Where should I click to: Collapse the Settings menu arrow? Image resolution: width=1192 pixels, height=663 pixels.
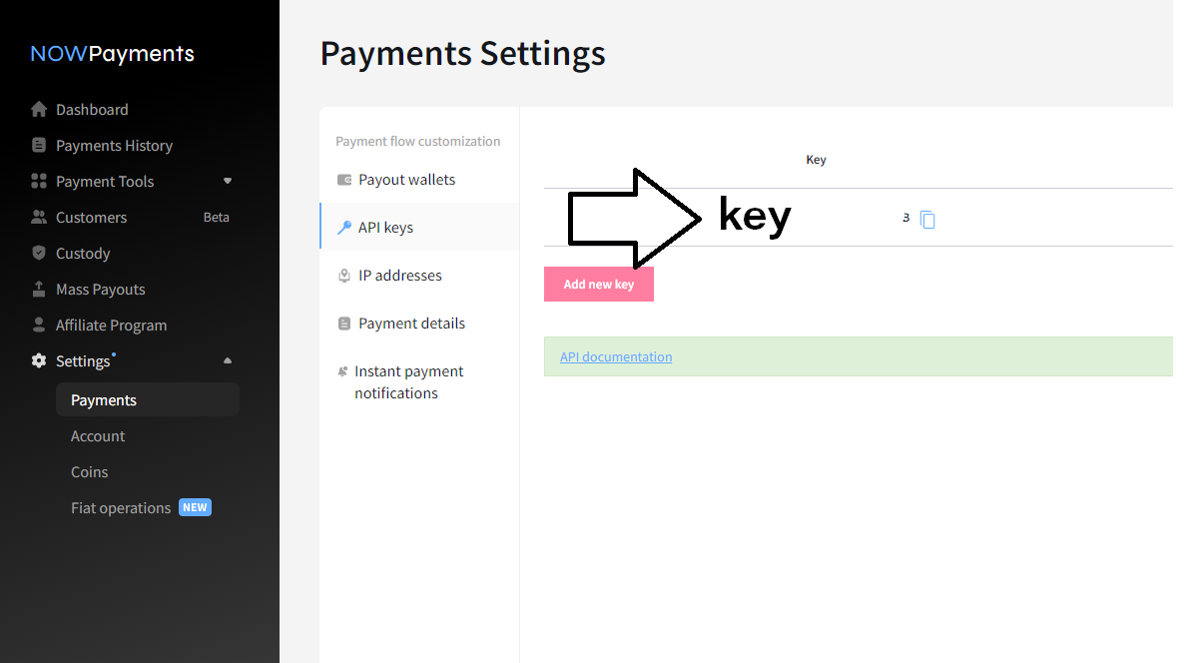pyautogui.click(x=227, y=360)
